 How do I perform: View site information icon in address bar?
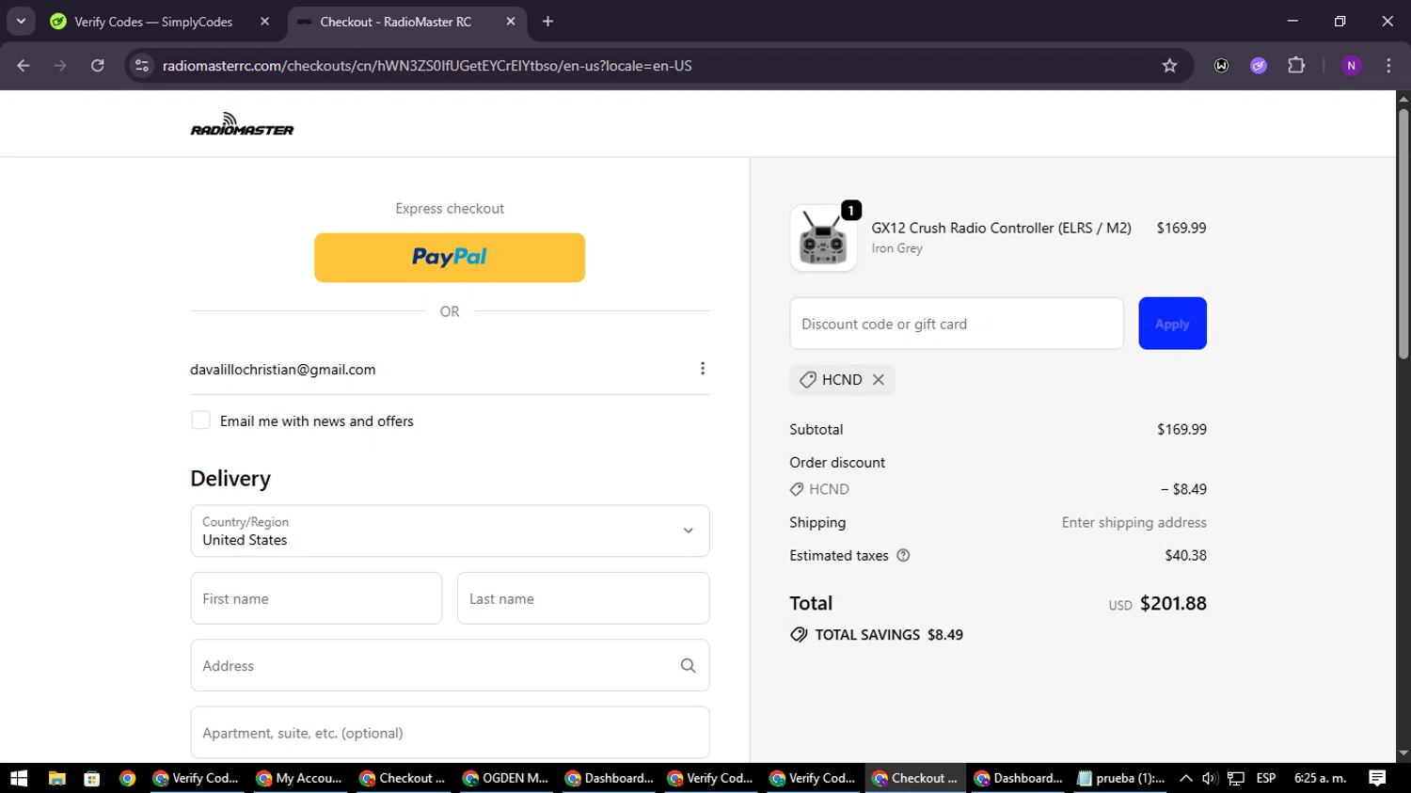tap(142, 66)
